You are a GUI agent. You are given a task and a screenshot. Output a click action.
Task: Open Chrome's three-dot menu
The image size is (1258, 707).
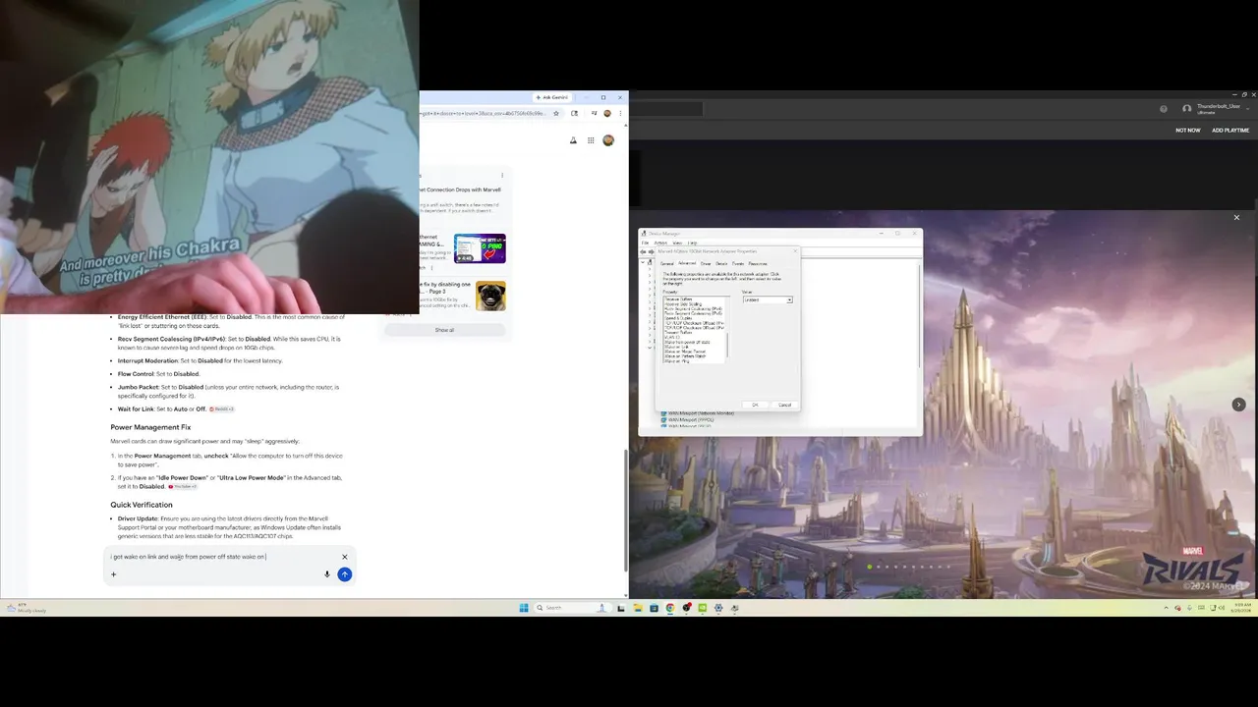[621, 113]
